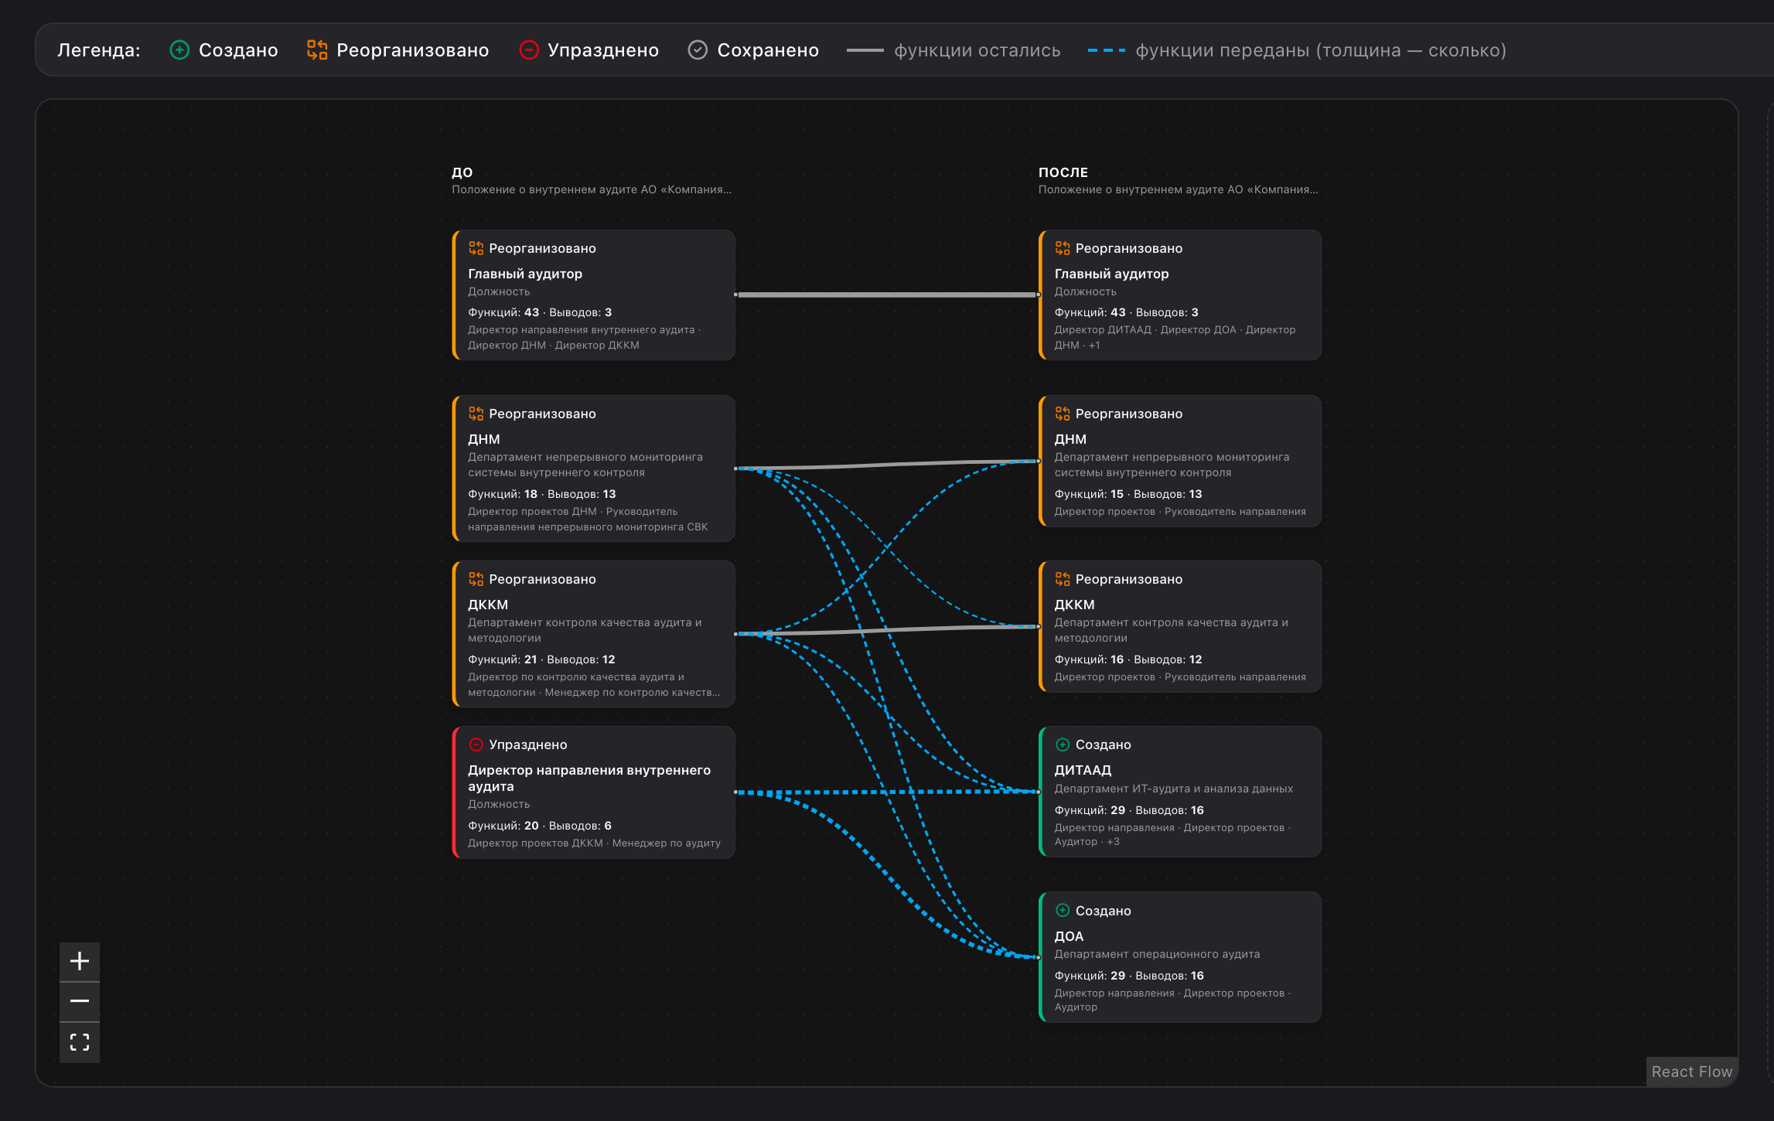
Task: Click 'Функций: 18 · Выводов: 13' on the left ДНМ card
Action: [x=542, y=494]
